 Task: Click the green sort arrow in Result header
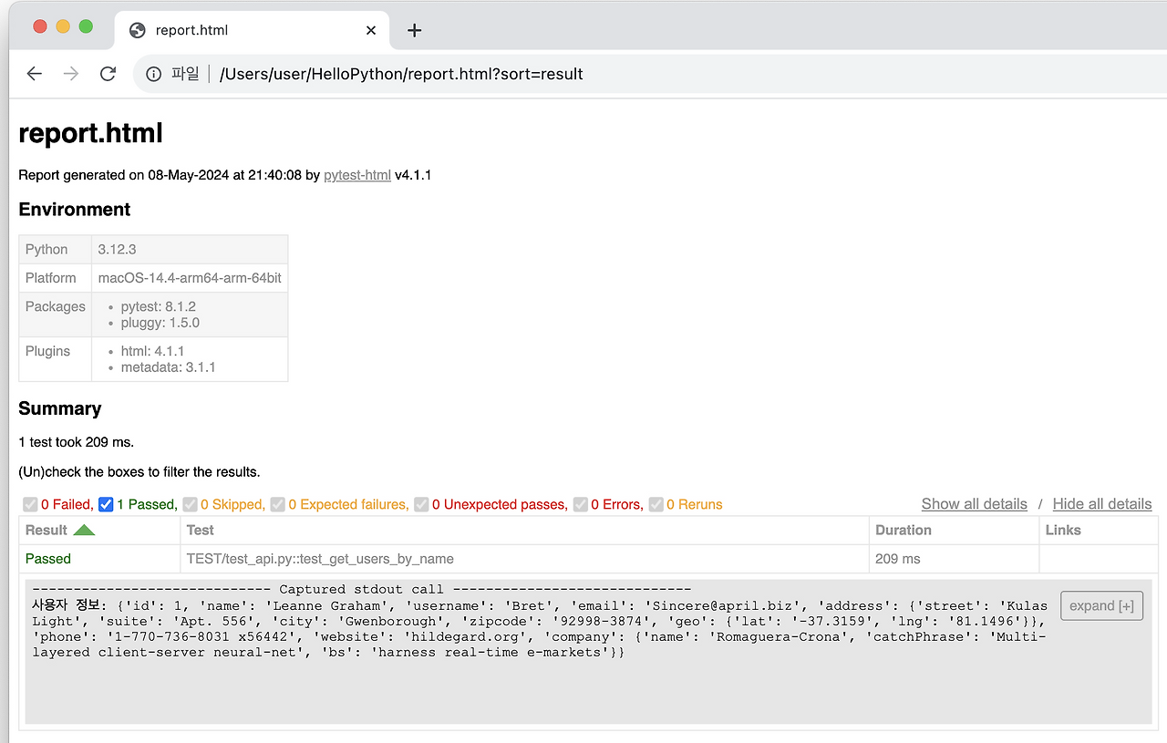click(x=84, y=530)
